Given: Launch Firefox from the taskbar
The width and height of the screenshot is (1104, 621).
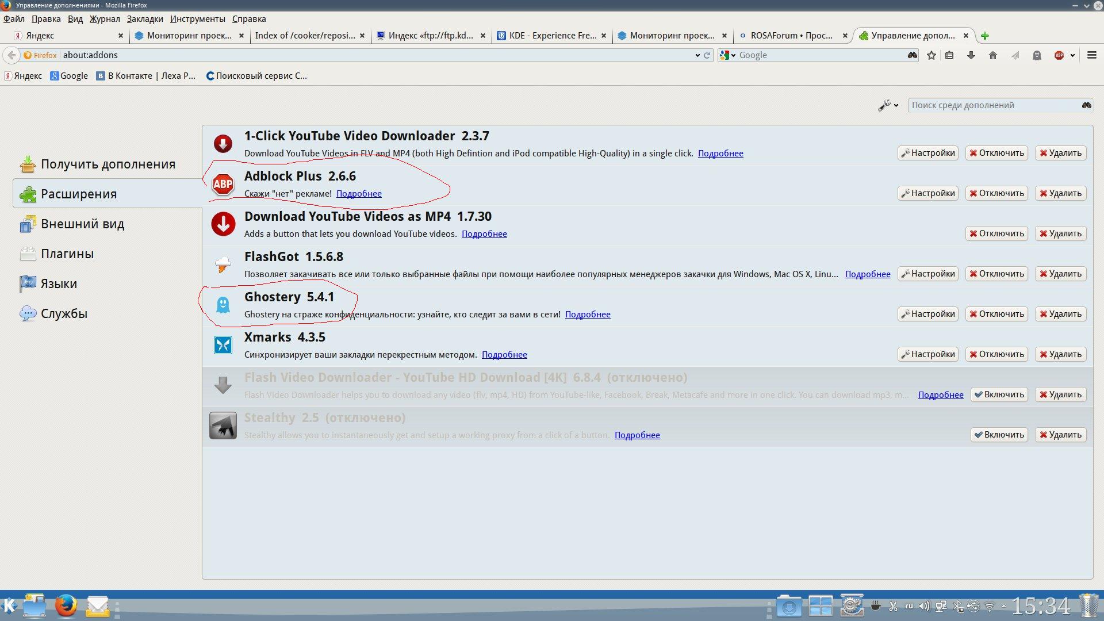Looking at the screenshot, I should (66, 606).
